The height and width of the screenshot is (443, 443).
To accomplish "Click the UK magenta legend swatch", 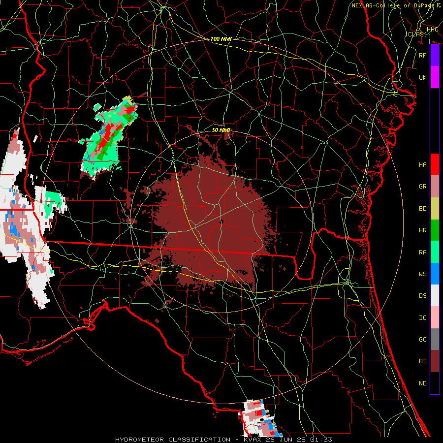I will (x=435, y=77).
